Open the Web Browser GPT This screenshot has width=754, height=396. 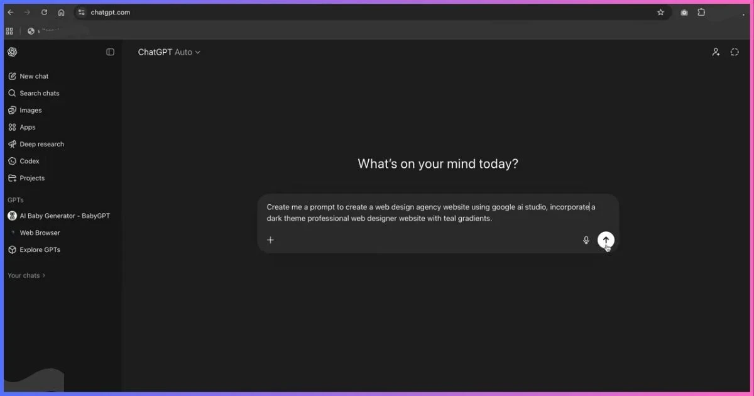pyautogui.click(x=40, y=233)
